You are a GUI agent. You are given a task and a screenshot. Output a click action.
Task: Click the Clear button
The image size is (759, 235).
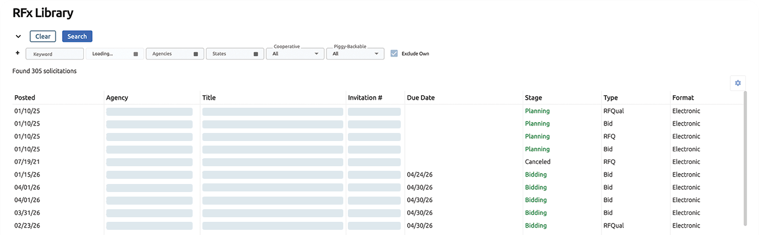coord(43,37)
